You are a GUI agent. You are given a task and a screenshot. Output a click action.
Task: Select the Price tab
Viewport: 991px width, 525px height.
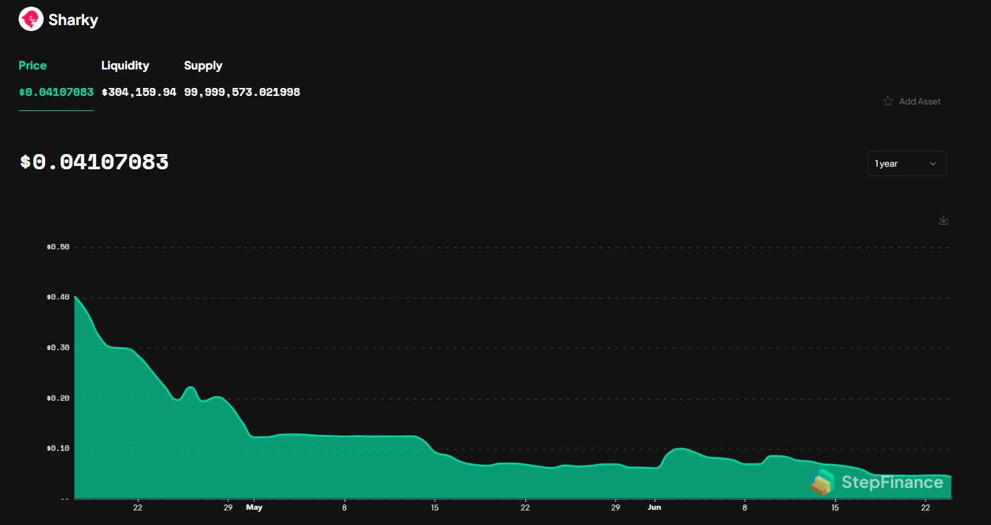32,65
